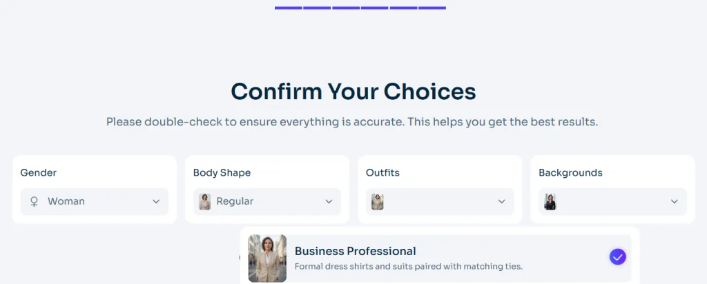Click the Regular body shape thumbnail icon

pos(205,202)
